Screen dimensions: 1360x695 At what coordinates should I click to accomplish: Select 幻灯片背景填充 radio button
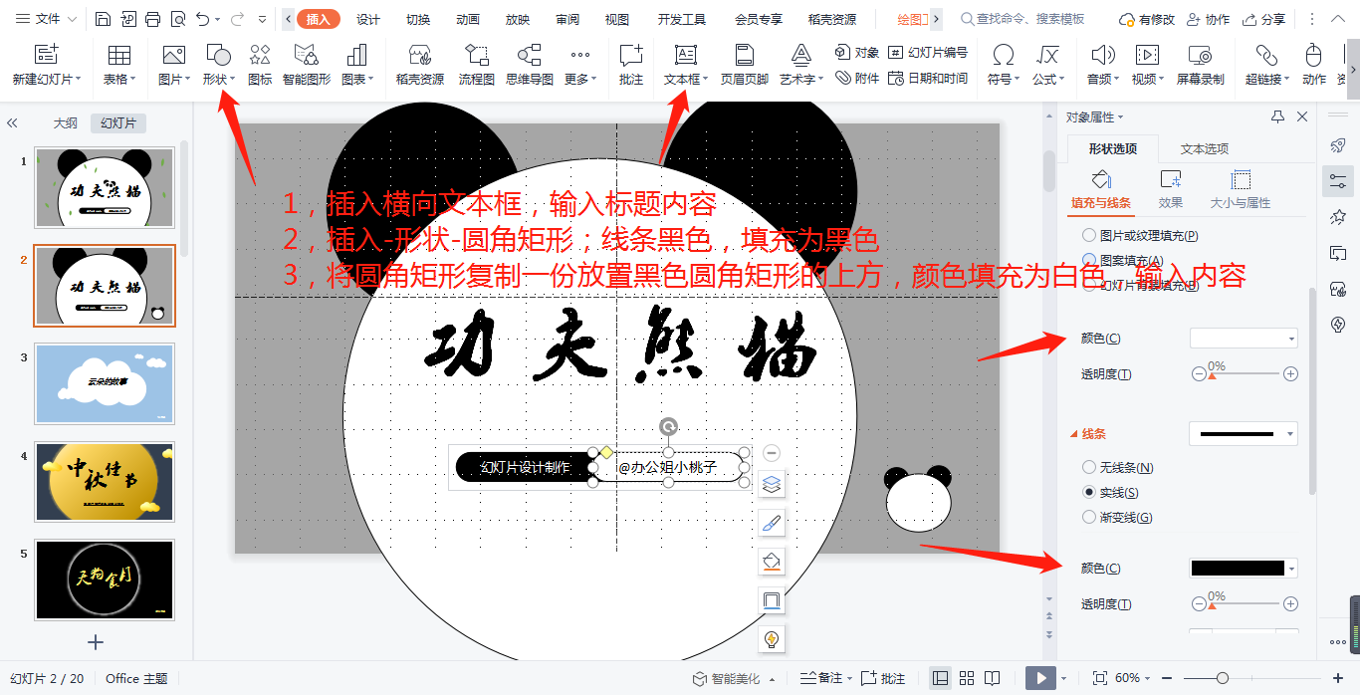(x=1089, y=285)
